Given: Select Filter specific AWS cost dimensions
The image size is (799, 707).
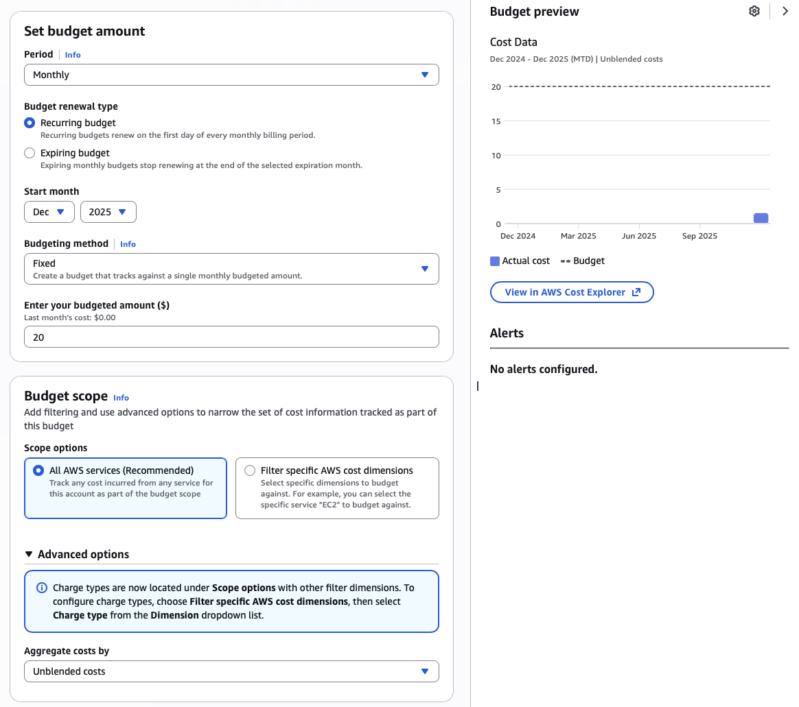Looking at the screenshot, I should 250,470.
